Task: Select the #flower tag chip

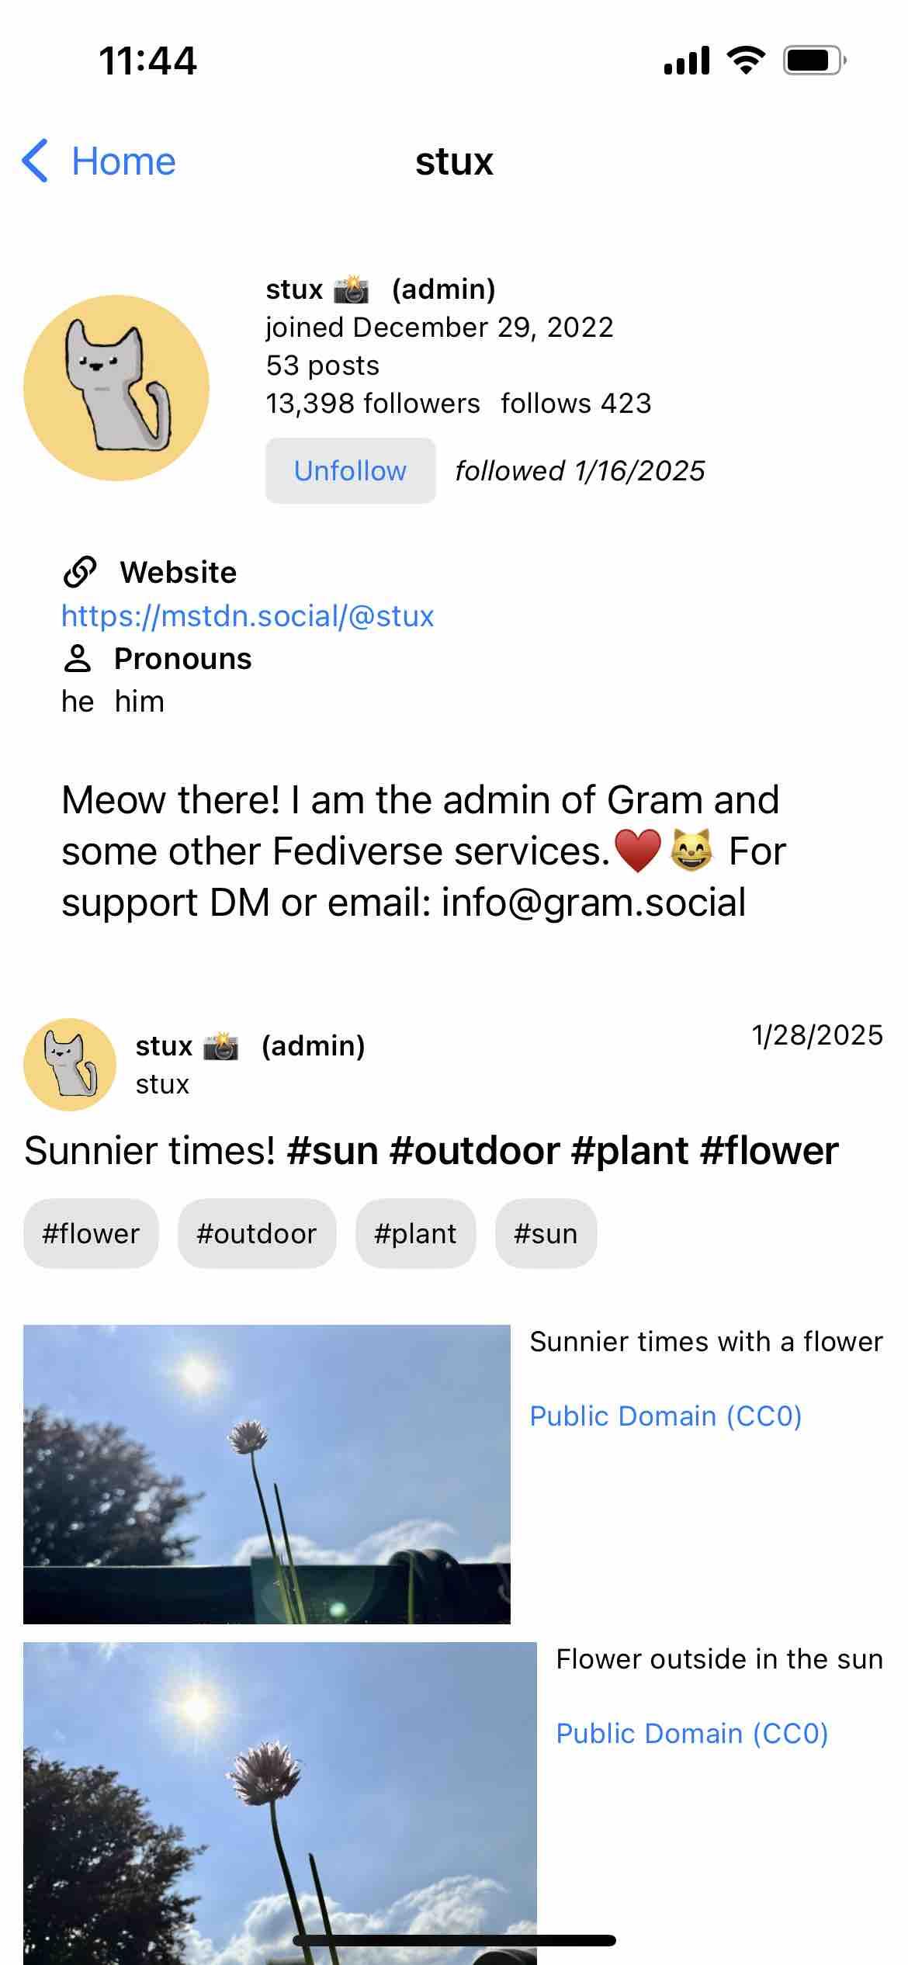Action: 91,1233
